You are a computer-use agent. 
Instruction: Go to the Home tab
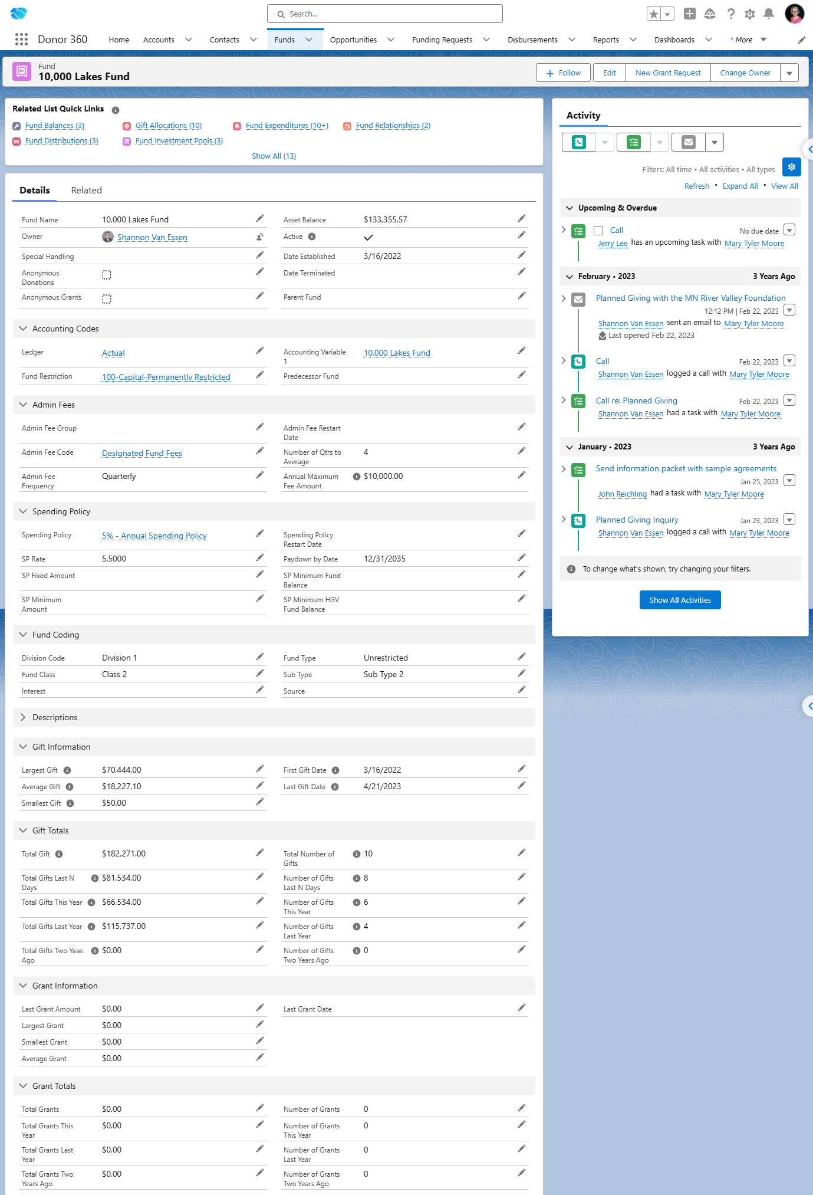pos(119,40)
